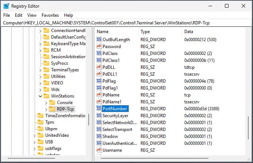Click the DWORD icon beside SecurityLayer

tap(99, 115)
